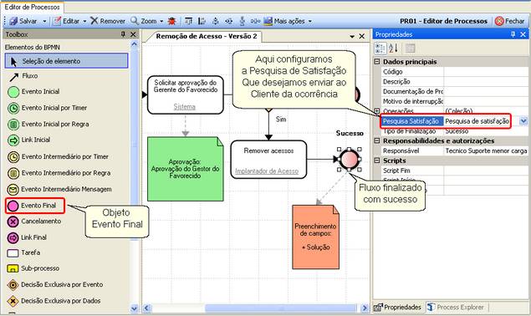Select the Tarefa rectangle element
The image size is (531, 316).
point(13,253)
